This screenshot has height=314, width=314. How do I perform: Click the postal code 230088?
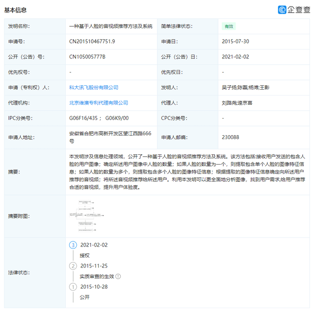(x=231, y=137)
